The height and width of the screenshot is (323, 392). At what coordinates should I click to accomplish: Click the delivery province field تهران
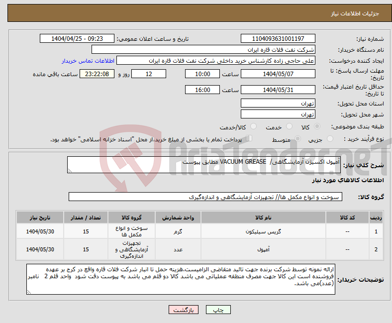[278, 103]
